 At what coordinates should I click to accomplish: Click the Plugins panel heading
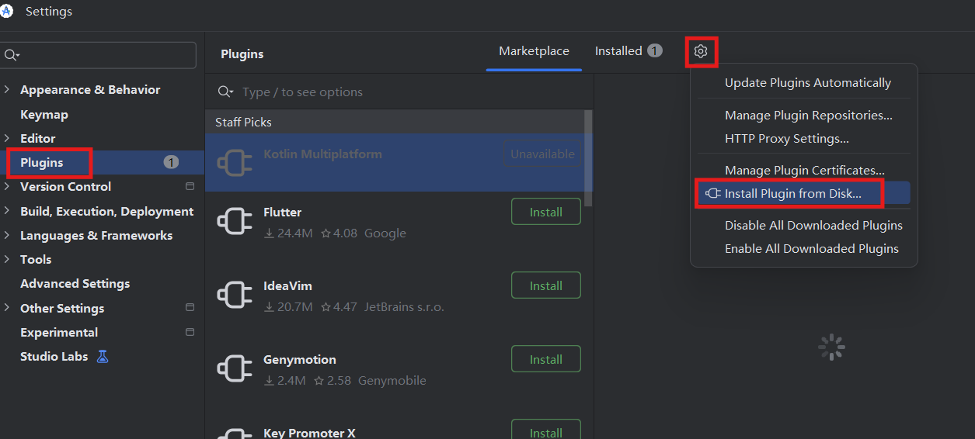[x=242, y=54]
